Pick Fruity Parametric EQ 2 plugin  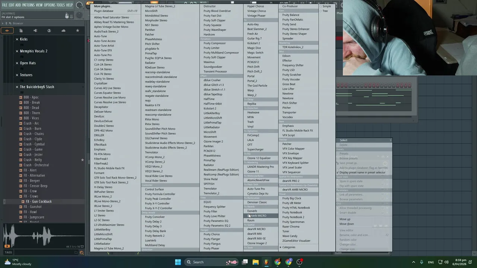pyautogui.click(x=217, y=226)
